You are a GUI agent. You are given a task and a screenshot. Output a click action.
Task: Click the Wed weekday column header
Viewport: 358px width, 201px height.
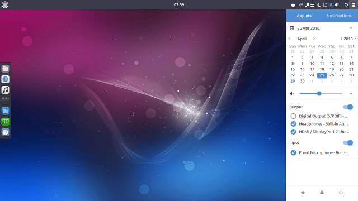click(322, 46)
